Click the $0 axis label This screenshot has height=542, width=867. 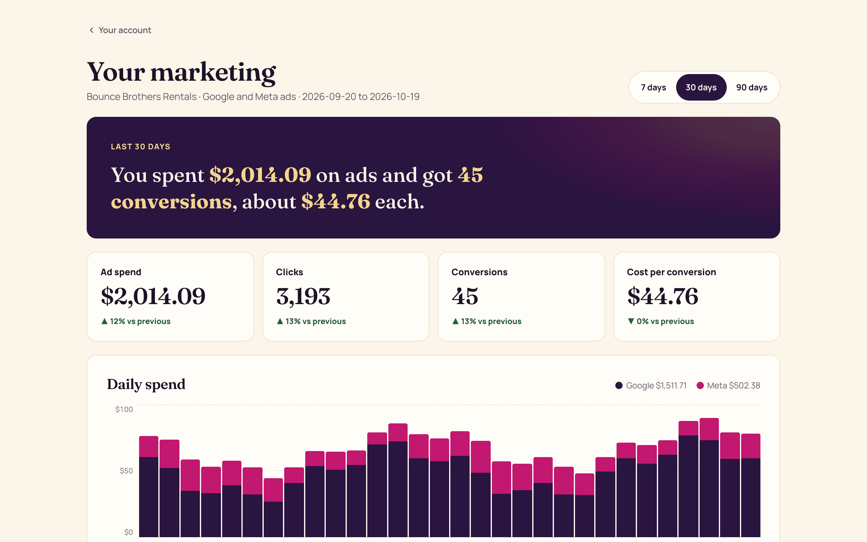pyautogui.click(x=128, y=532)
